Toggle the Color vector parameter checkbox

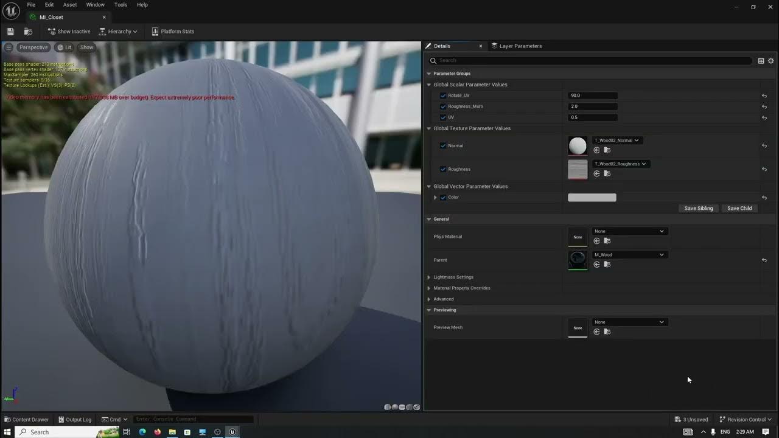click(x=443, y=198)
